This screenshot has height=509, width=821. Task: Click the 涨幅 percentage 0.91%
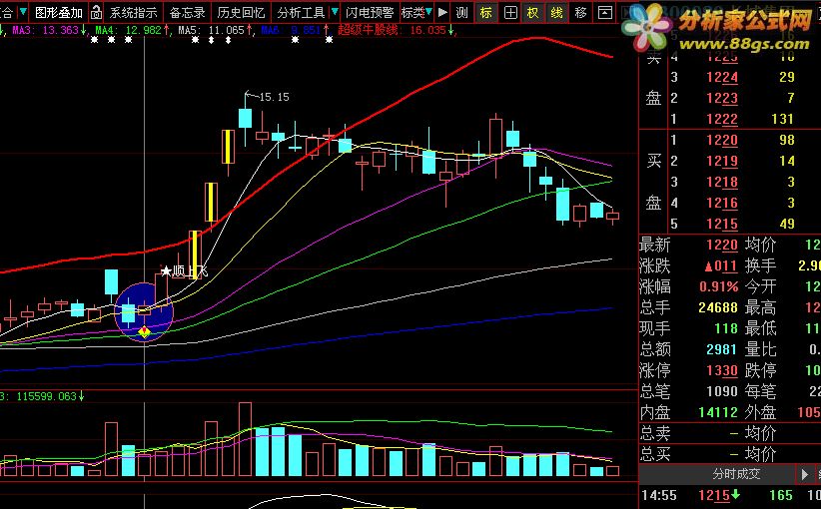pos(719,286)
